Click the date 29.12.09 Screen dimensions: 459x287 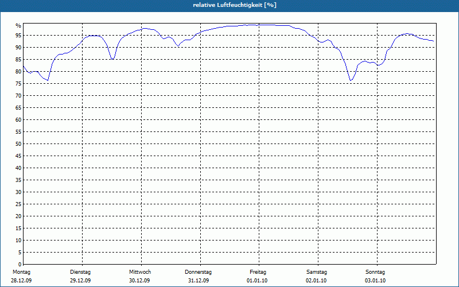point(80,281)
